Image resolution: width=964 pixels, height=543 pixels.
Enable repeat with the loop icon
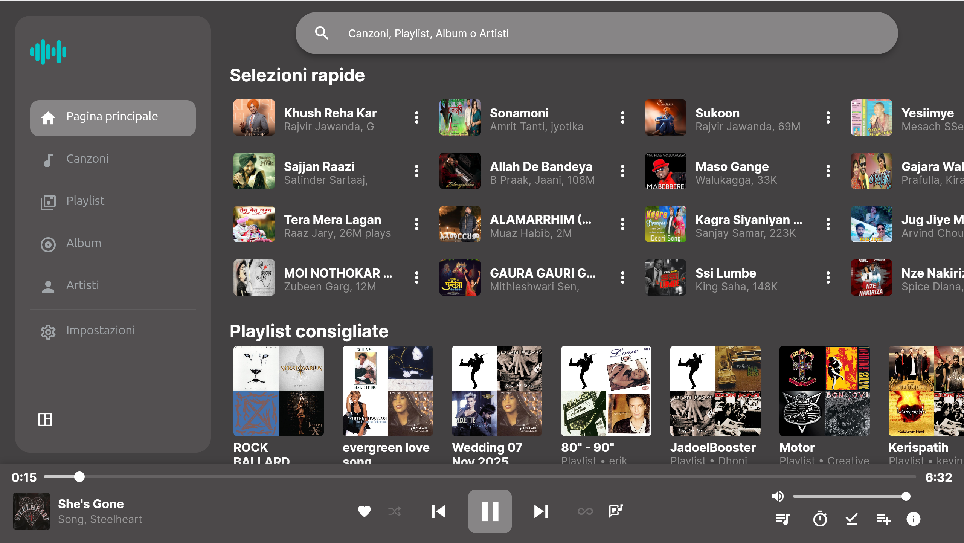point(585,511)
